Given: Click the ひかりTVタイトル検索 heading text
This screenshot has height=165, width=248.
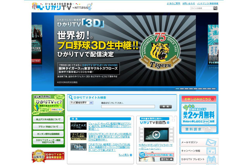Looking at the screenshot, I should [90, 98].
